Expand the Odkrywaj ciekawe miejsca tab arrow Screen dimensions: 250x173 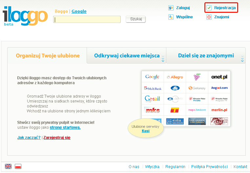163,59
